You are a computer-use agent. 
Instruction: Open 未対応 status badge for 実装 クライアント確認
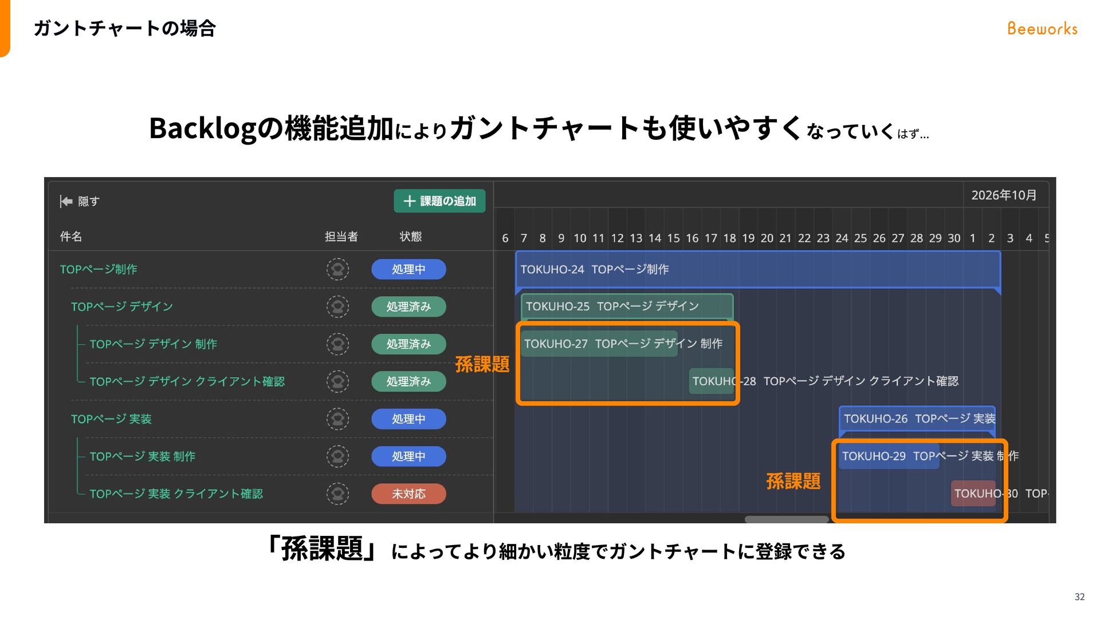pyautogui.click(x=408, y=493)
